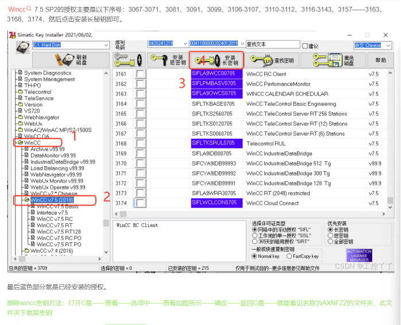
Task: Open the Automation License Manager icon
Action: pyautogui.click(x=359, y=255)
